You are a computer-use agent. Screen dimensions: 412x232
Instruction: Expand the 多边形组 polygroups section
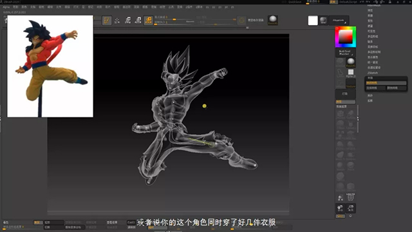(x=373, y=37)
